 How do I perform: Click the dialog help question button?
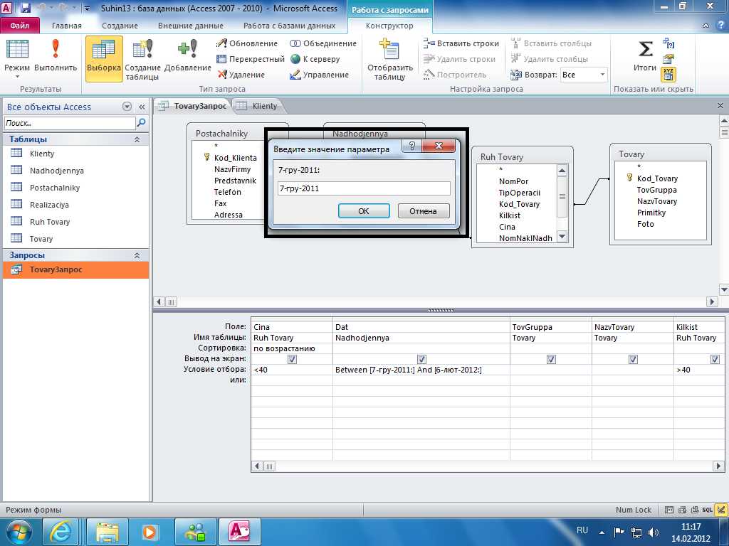pyautogui.click(x=412, y=146)
